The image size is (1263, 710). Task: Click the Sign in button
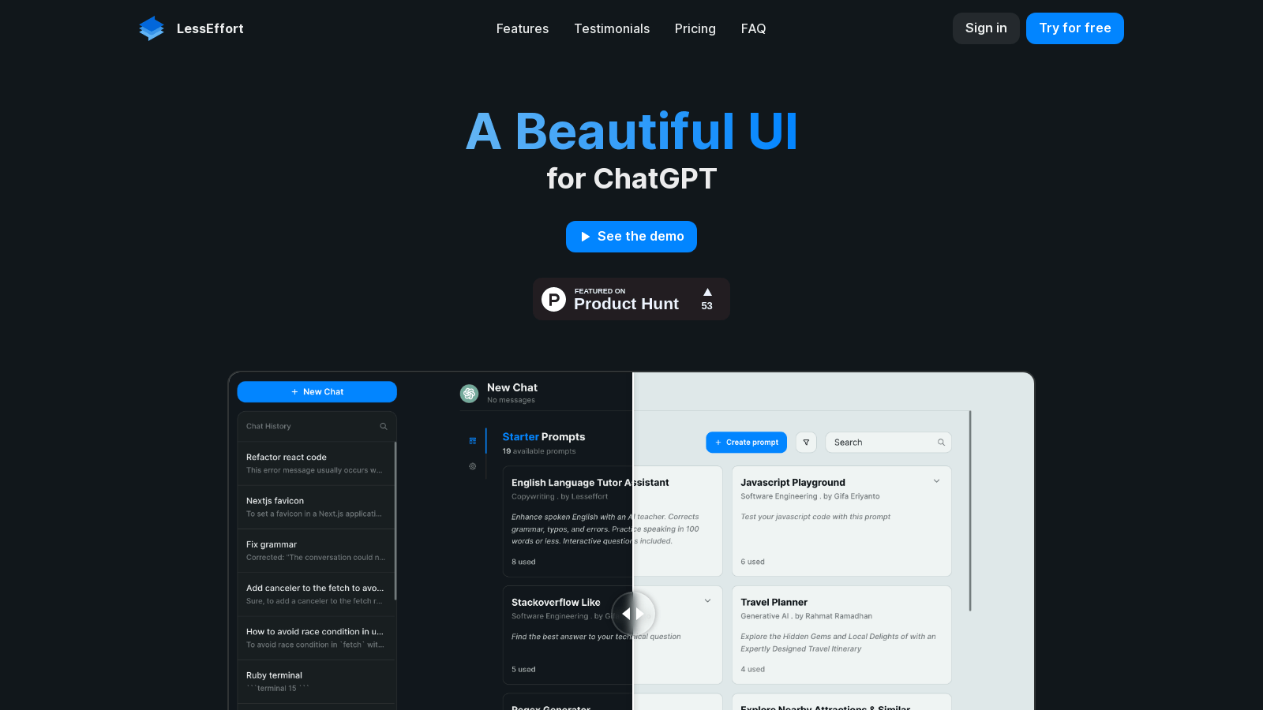(986, 28)
